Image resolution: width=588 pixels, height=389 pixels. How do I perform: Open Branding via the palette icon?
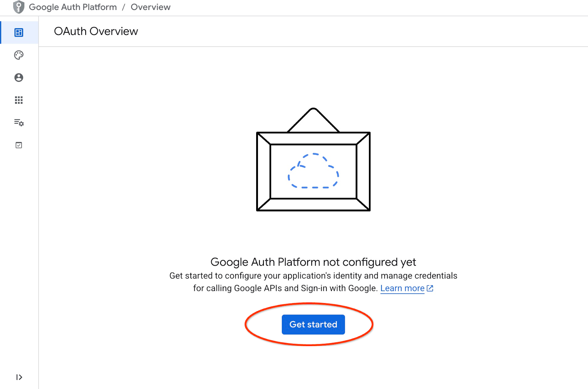point(19,55)
